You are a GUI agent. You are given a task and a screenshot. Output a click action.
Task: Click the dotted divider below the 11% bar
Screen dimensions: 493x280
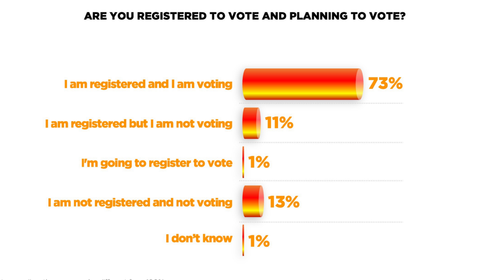(x=322, y=143)
